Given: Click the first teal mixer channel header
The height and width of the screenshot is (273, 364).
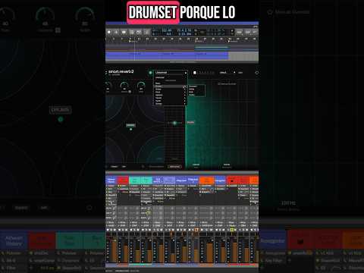Looking at the screenshot, I should [135, 180].
